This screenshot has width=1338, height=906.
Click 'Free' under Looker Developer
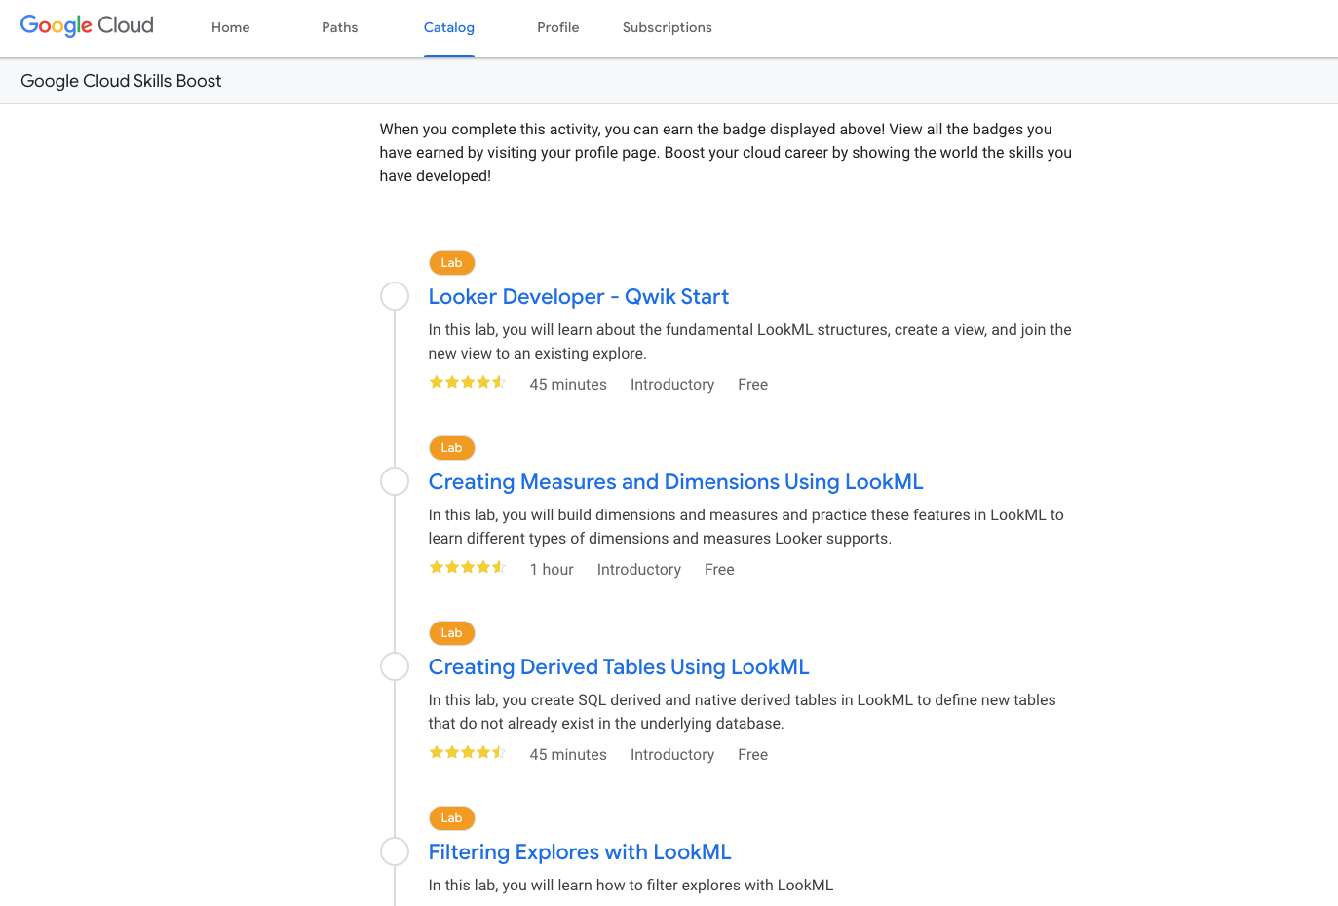[x=753, y=385]
